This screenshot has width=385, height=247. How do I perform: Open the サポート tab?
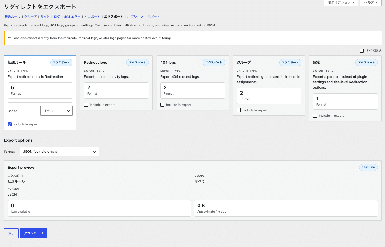click(x=154, y=17)
